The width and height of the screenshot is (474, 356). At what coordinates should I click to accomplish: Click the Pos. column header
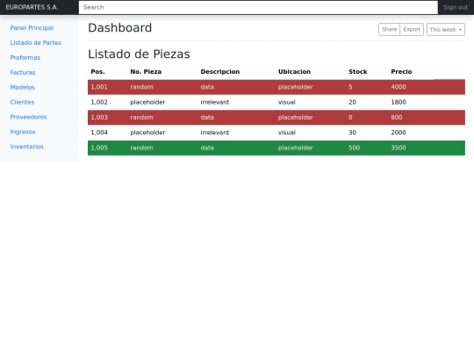97,72
